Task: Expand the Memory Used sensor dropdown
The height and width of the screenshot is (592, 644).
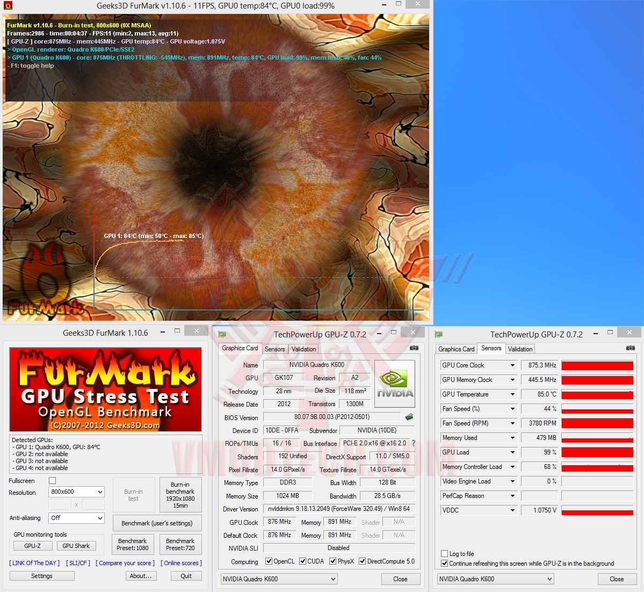Action: click(x=512, y=438)
